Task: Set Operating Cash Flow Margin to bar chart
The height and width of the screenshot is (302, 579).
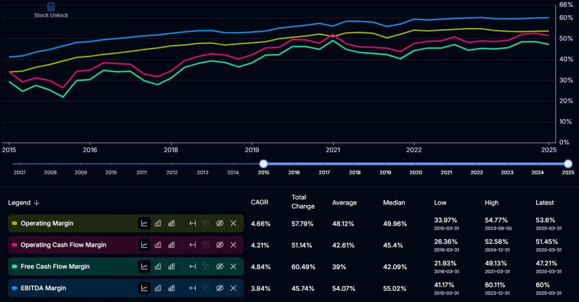Action: click(158, 245)
